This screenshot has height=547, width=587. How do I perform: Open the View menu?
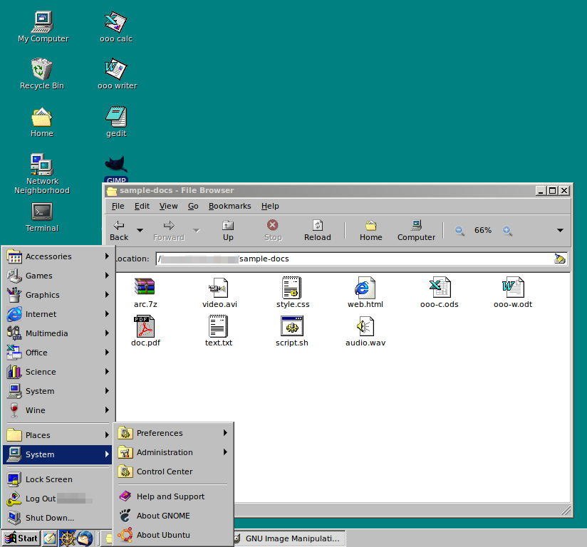click(168, 206)
